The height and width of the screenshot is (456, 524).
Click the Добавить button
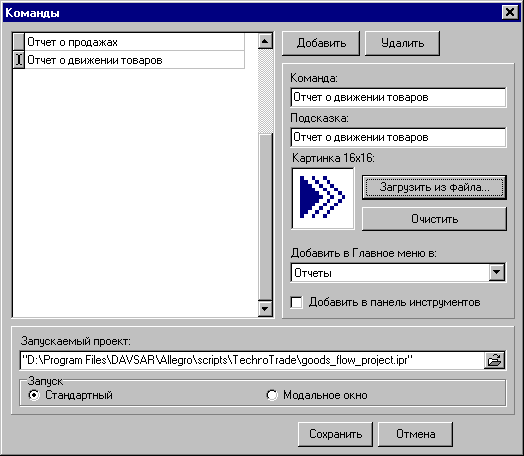pos(321,43)
